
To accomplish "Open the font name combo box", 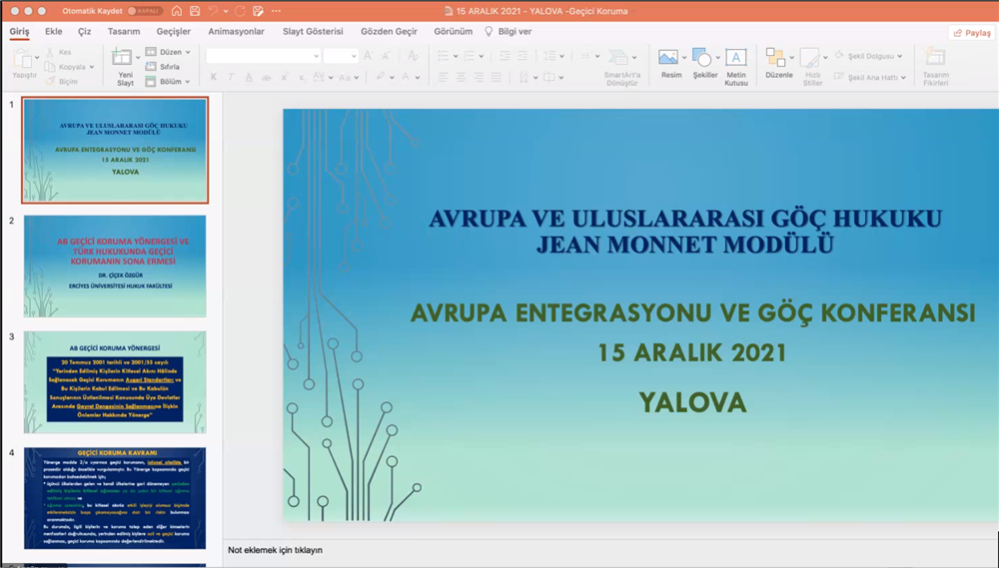I will 263,56.
